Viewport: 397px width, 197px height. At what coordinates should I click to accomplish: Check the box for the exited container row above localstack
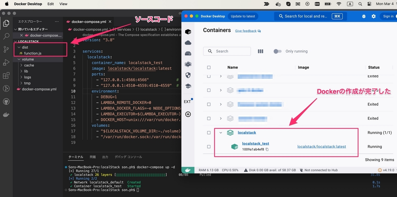point(209,118)
